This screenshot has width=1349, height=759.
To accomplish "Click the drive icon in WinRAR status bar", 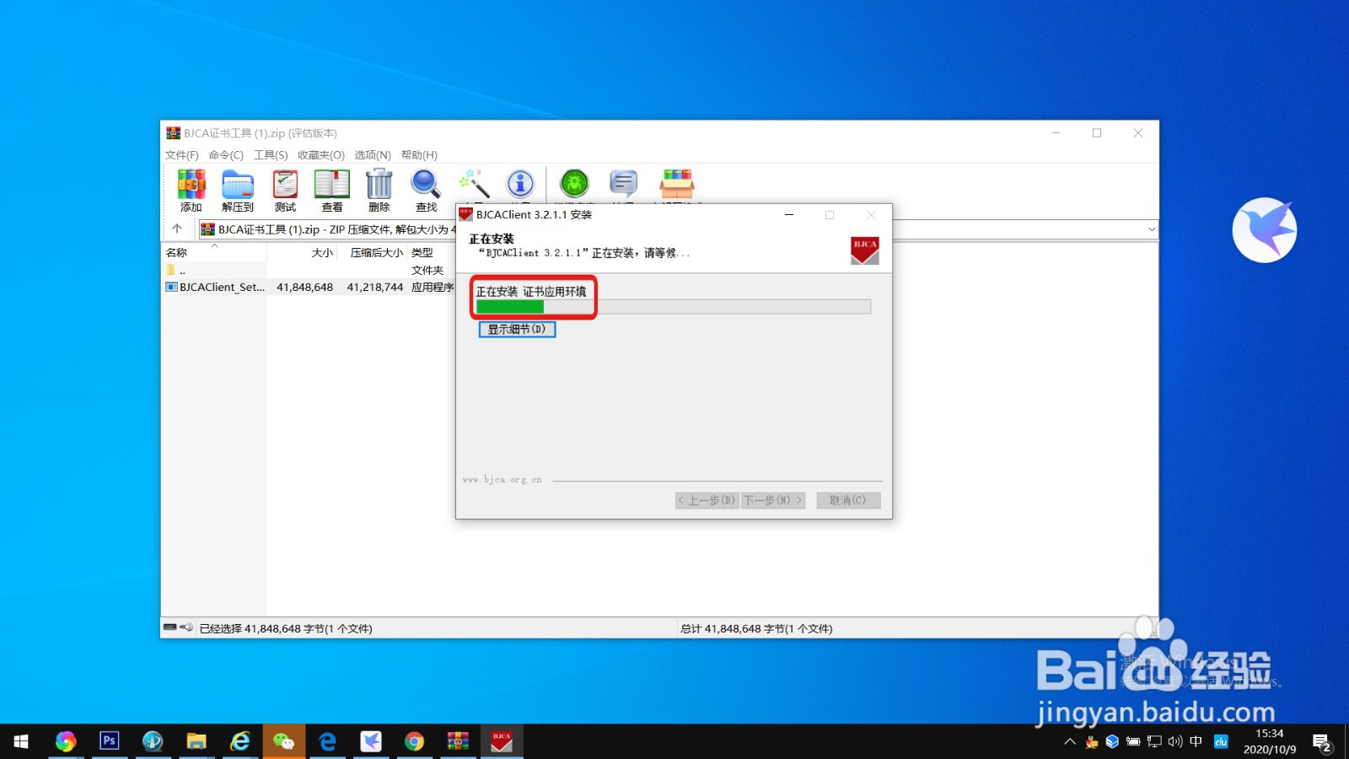I will tap(170, 627).
